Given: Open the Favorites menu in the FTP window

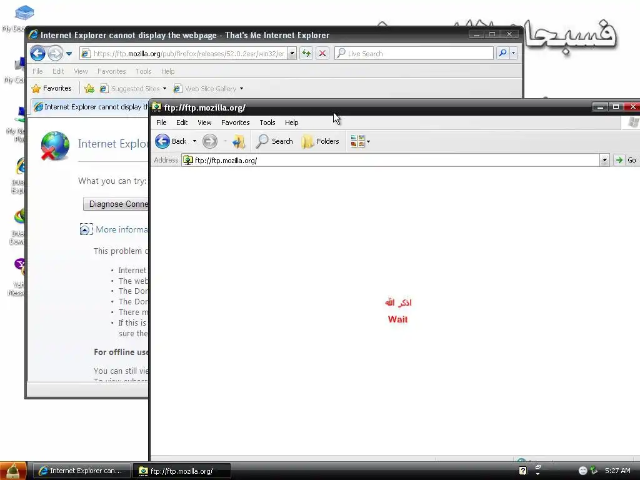Looking at the screenshot, I should click(235, 122).
